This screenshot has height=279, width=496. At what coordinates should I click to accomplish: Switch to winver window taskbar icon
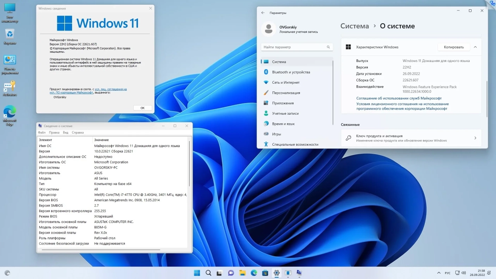(288, 273)
